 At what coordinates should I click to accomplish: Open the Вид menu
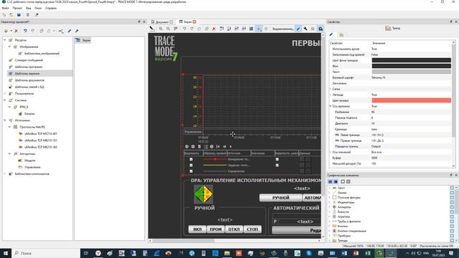[29, 8]
